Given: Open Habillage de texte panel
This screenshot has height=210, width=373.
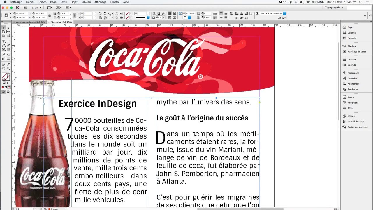Looking at the screenshot, I should [356, 51].
